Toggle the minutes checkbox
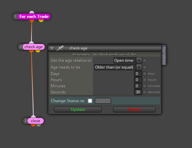The width and height of the screenshot is (192, 148). [x=145, y=86]
